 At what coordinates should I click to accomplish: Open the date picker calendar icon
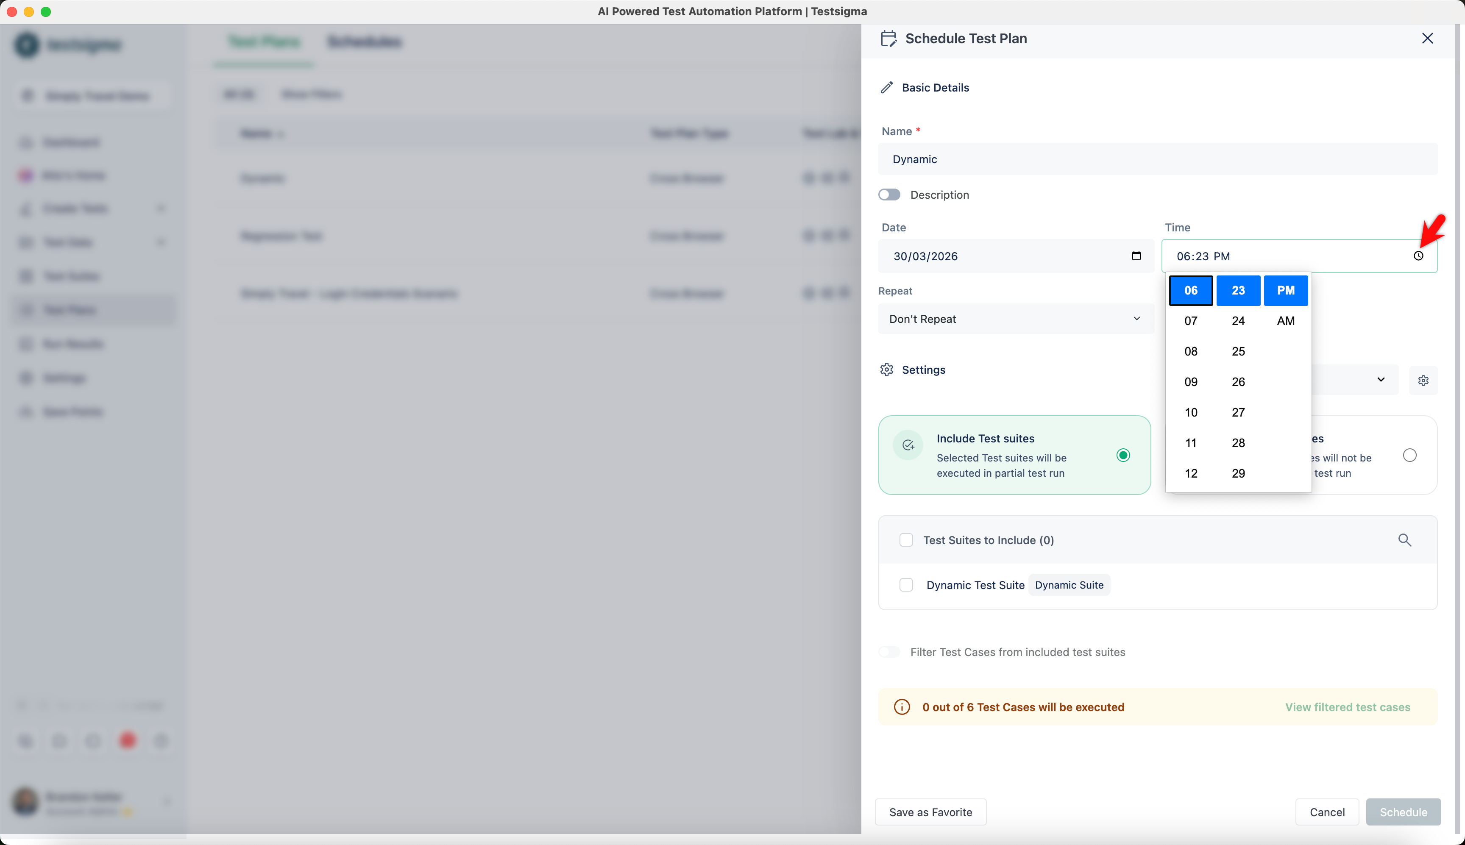(x=1136, y=256)
